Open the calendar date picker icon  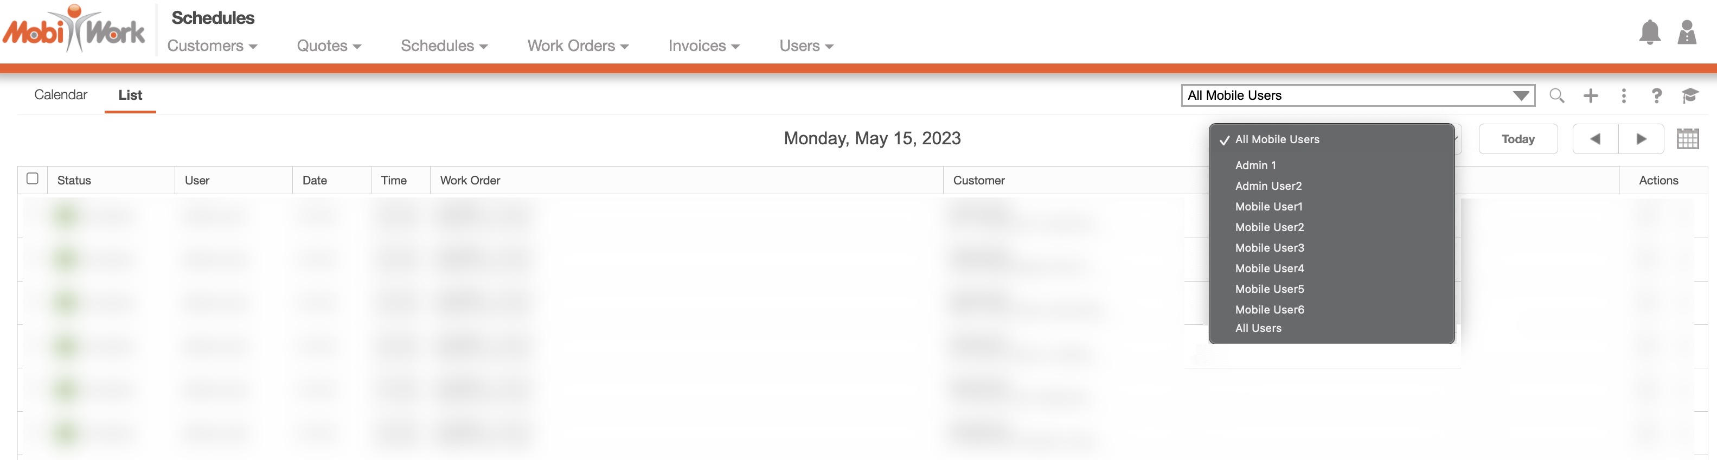coord(1687,139)
